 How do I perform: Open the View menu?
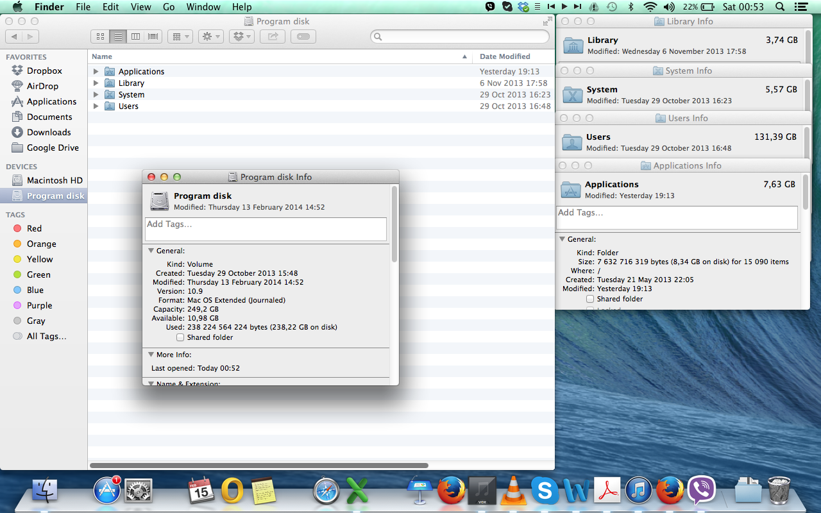(x=140, y=7)
